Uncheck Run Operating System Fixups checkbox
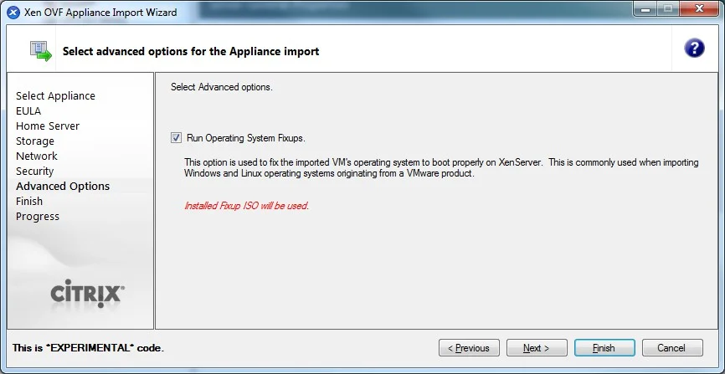725x374 pixels. click(x=176, y=138)
